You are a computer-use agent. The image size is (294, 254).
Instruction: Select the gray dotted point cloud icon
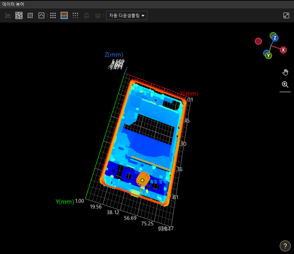(75, 15)
